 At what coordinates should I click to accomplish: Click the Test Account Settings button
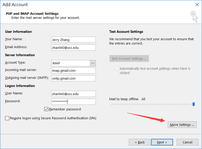[129, 58]
